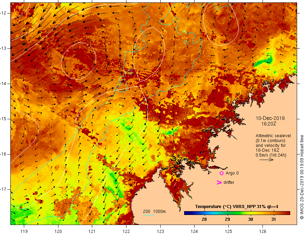
Task: Click the 'drifter' legend label
Action: click(229, 182)
